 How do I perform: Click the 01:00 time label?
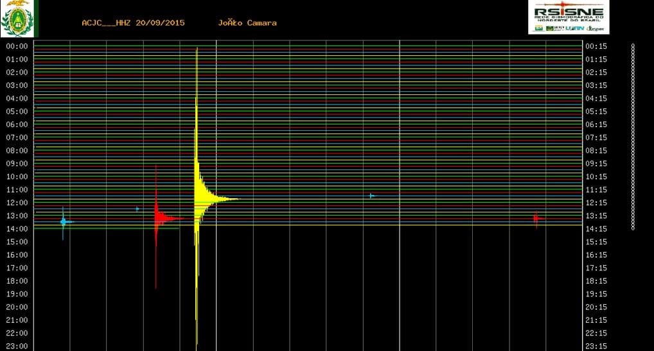click(17, 59)
